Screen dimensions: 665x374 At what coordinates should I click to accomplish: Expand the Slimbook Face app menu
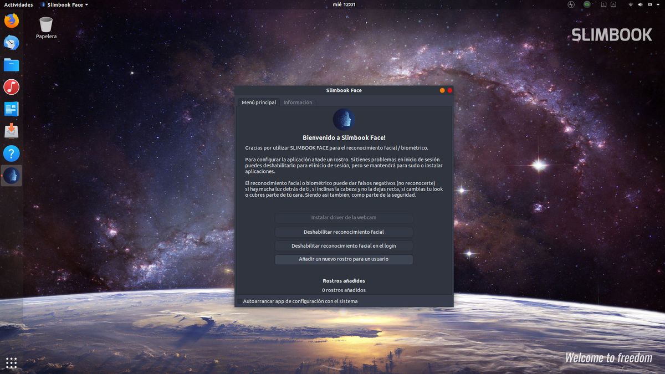[x=65, y=4]
